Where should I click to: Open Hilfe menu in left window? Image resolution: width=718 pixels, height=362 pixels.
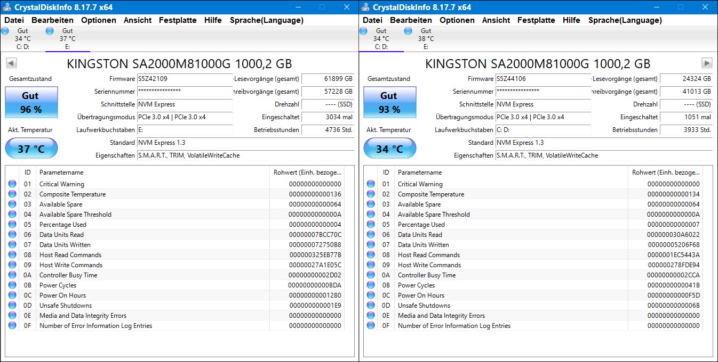213,20
